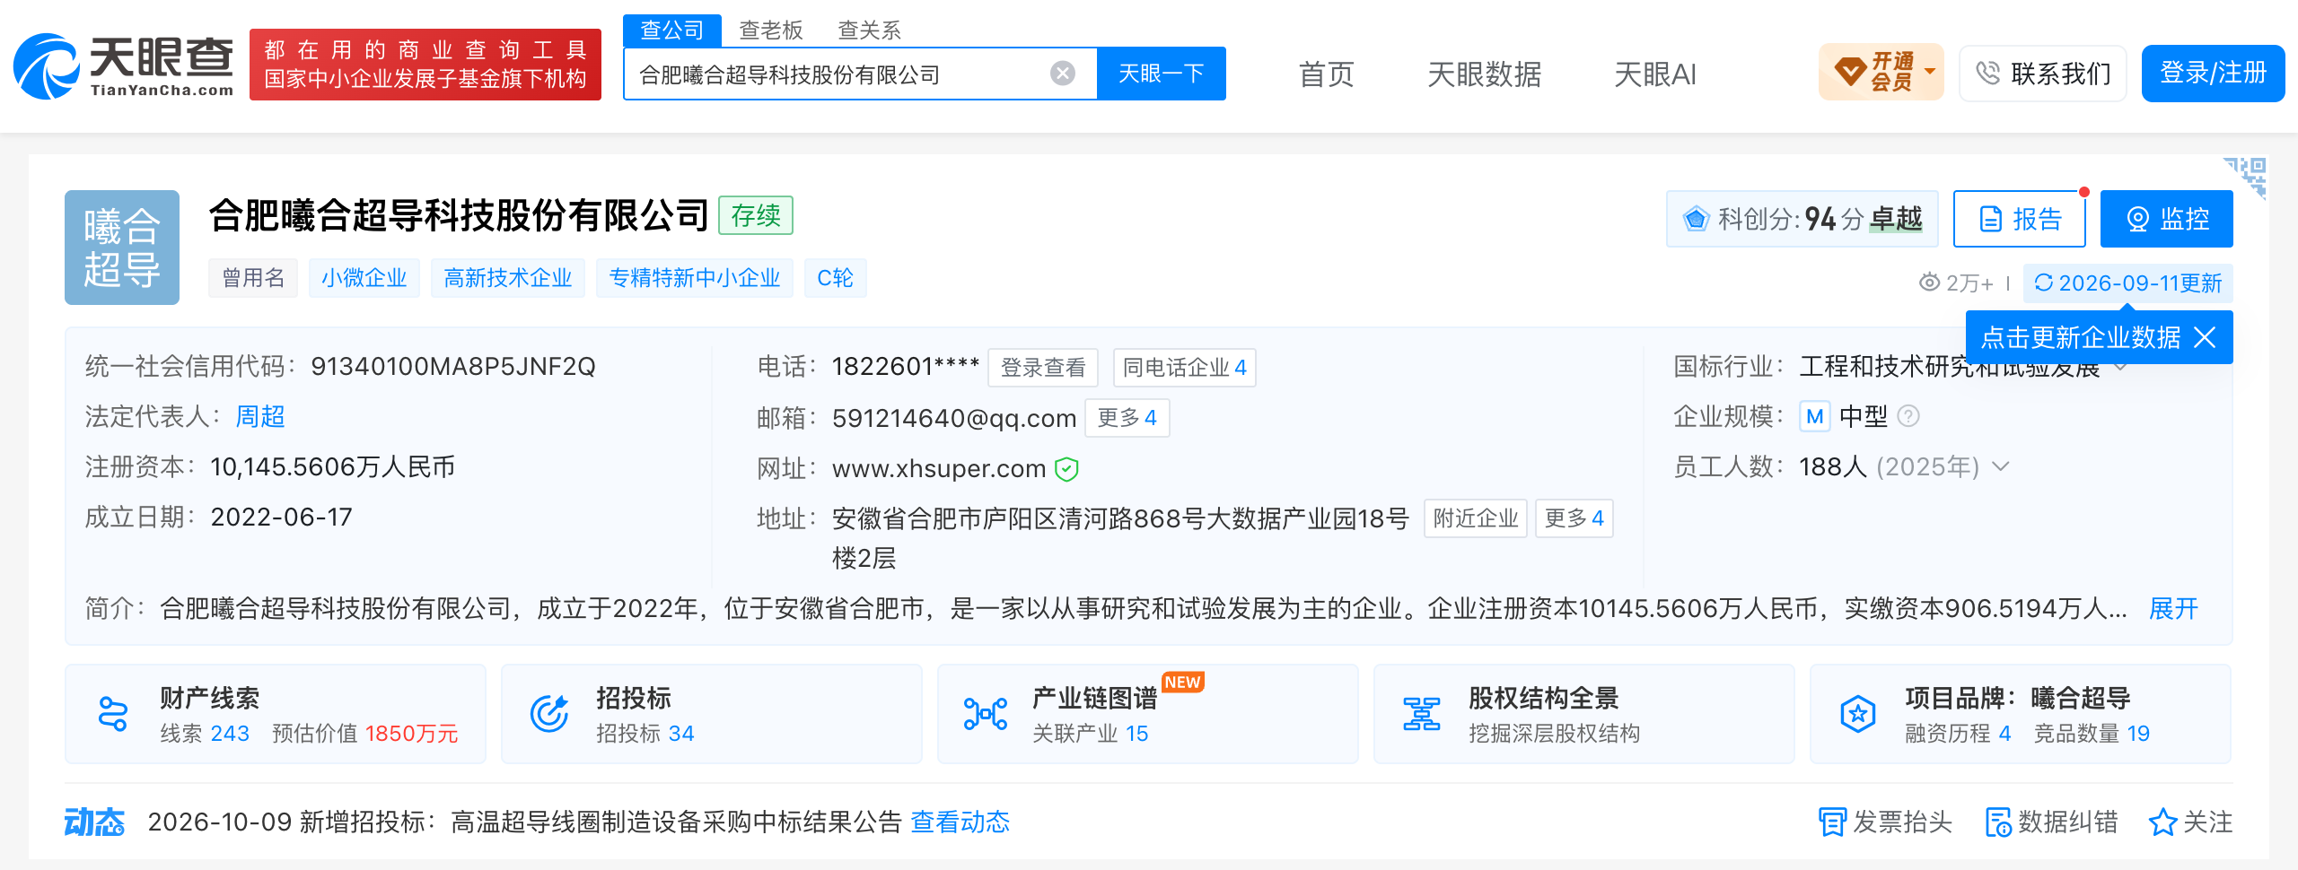Switch to the 查关系 tab

pos(870,30)
